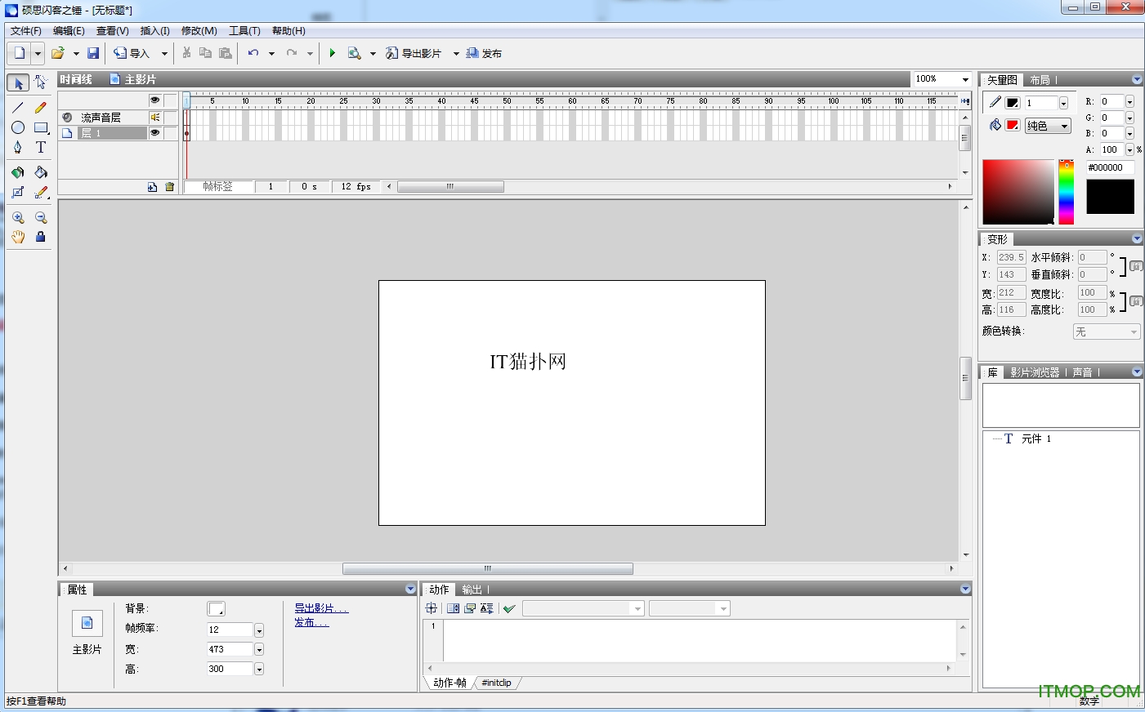Image resolution: width=1145 pixels, height=712 pixels.
Task: Click the rainbow hue slider strip
Action: click(1066, 193)
